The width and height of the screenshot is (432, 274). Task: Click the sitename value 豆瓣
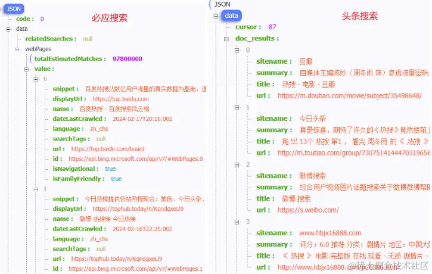click(x=306, y=61)
